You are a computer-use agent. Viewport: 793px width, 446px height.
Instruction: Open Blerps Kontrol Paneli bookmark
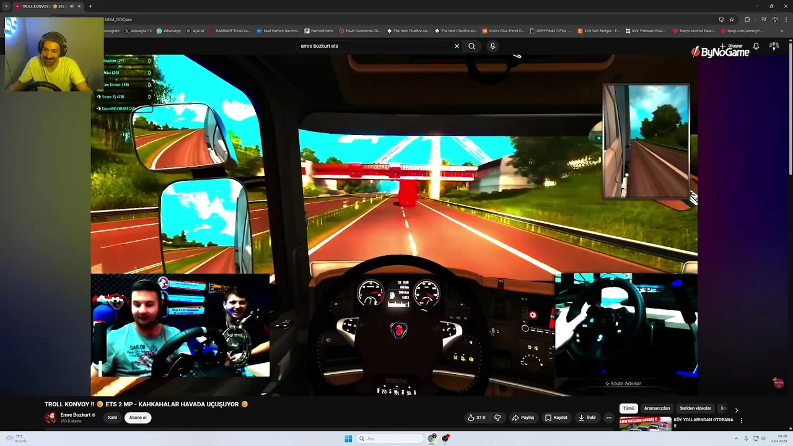[694, 31]
